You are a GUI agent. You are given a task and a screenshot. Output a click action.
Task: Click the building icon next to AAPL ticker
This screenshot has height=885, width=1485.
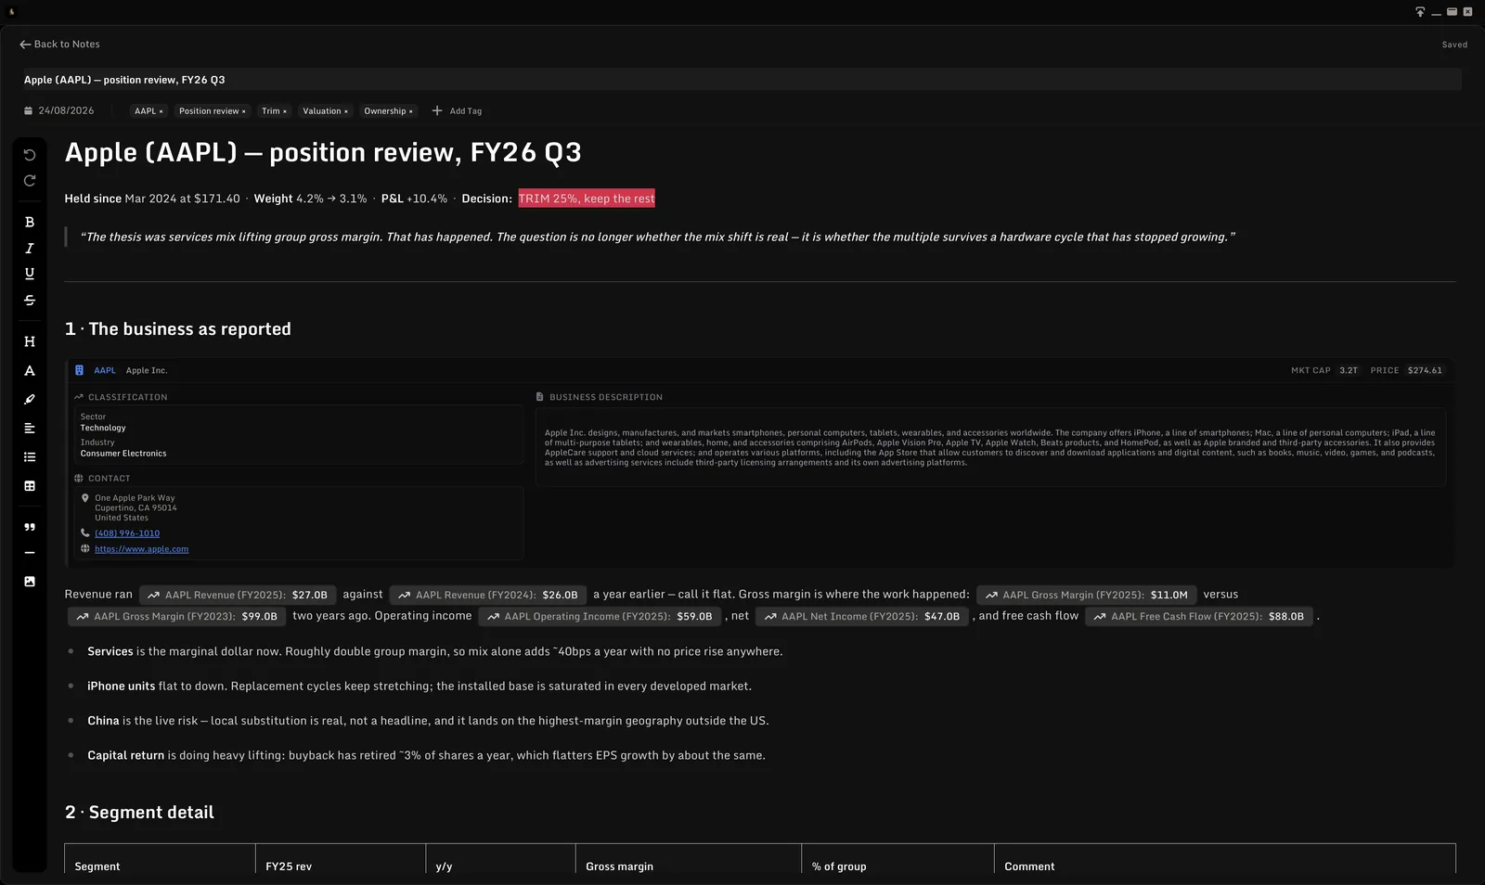(x=79, y=370)
